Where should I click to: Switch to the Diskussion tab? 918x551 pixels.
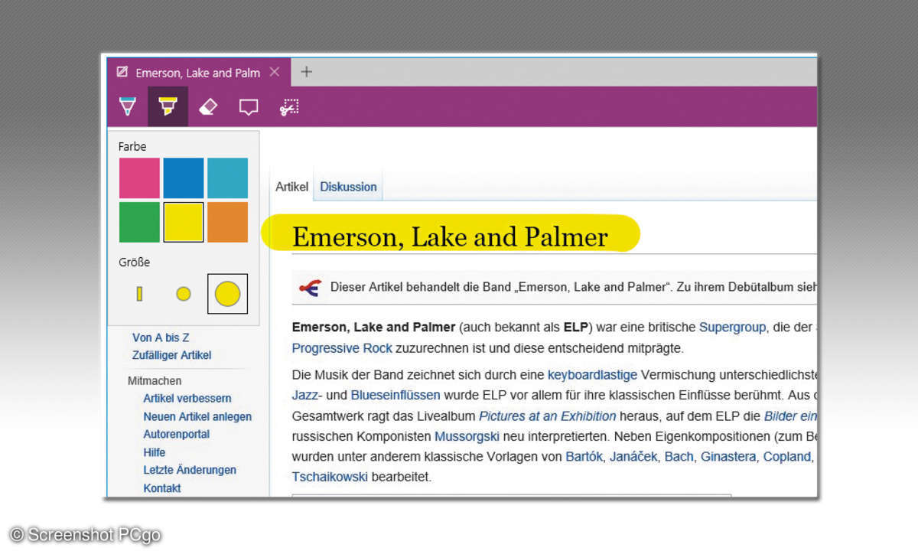pos(348,187)
